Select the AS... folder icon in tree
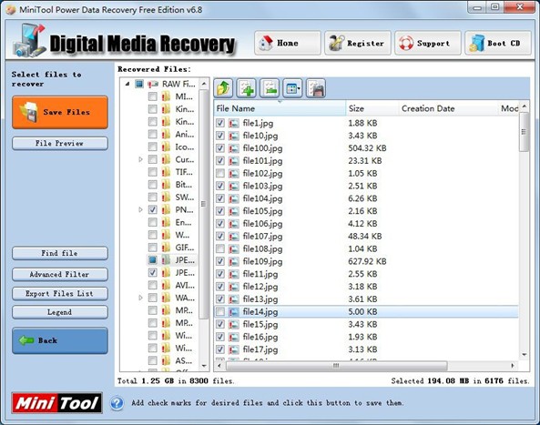Screen dimensions: 540x425 coord(166,360)
